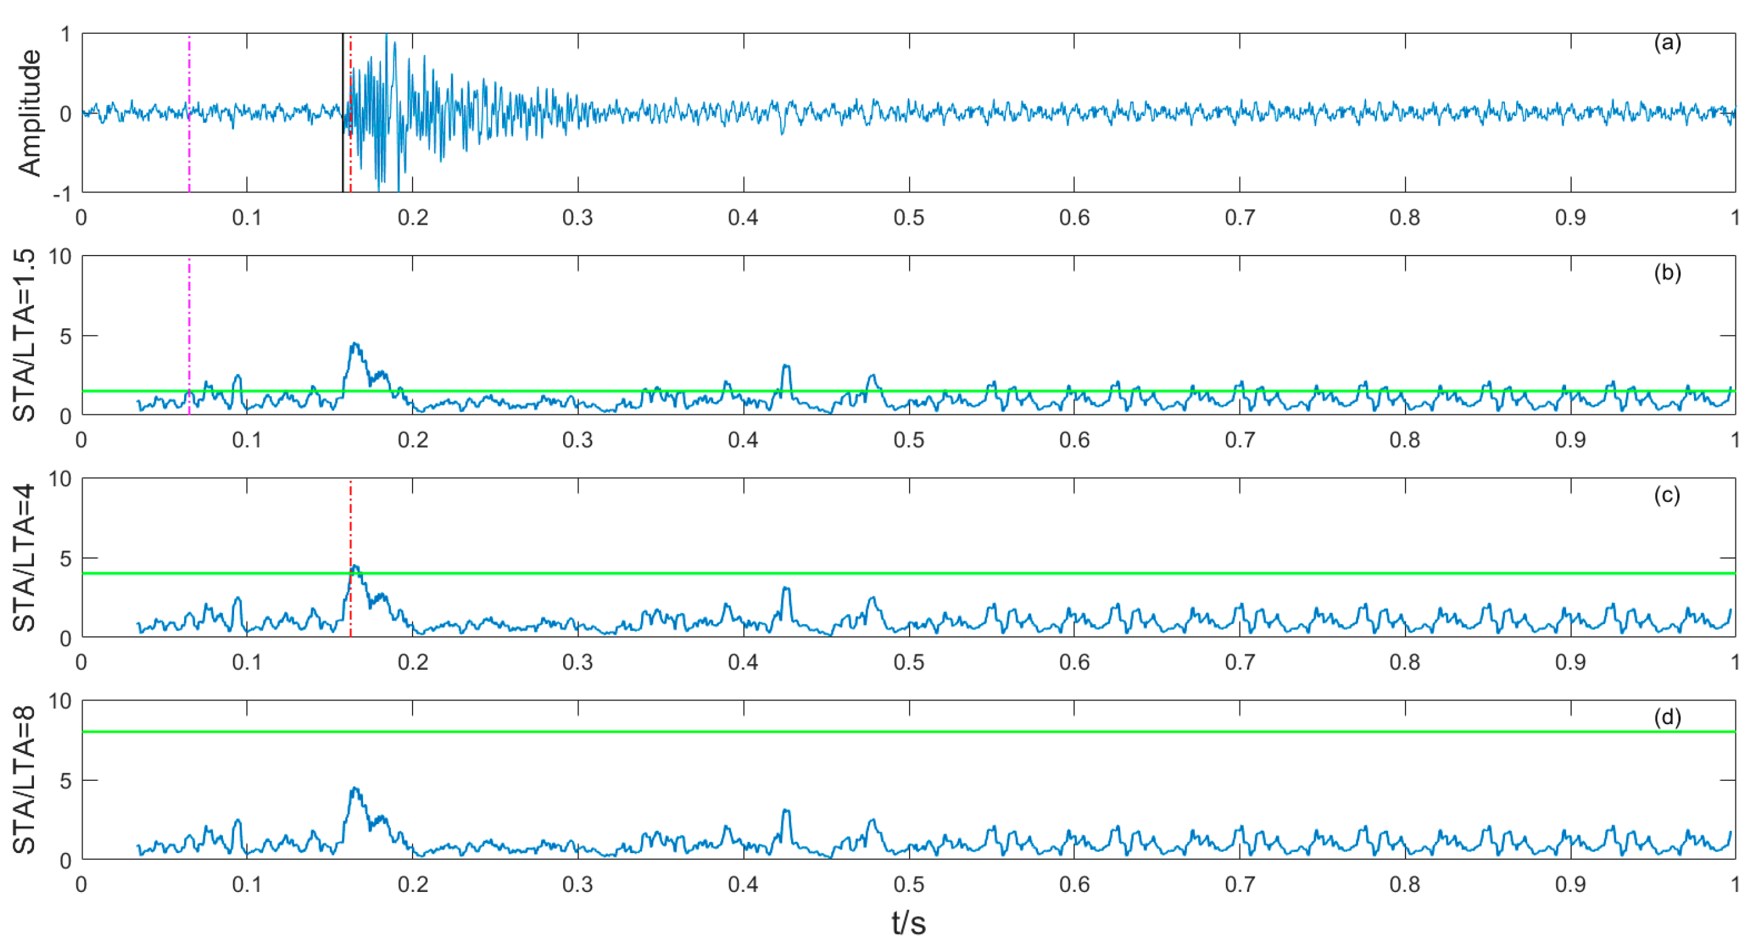Screen dimensions: 1752x950
Task: Select the largest STA/LTA peak in panel (d)
Action: 356,789
